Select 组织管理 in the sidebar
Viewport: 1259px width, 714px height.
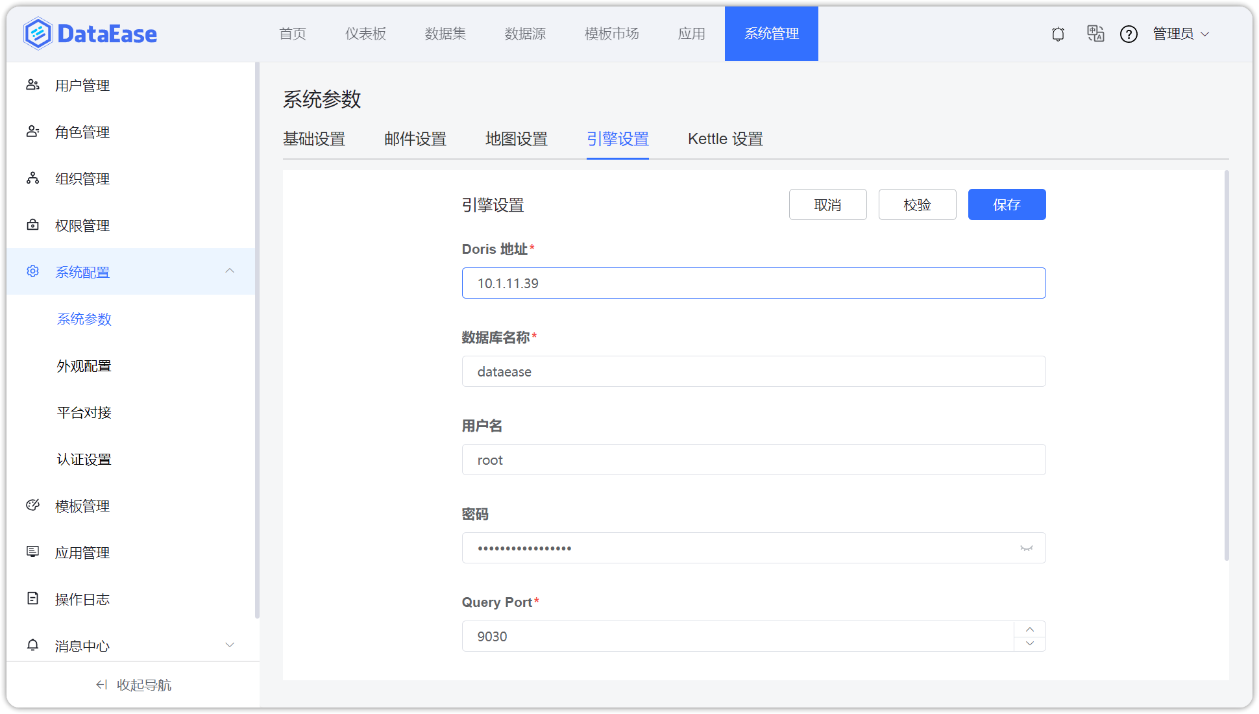click(82, 178)
